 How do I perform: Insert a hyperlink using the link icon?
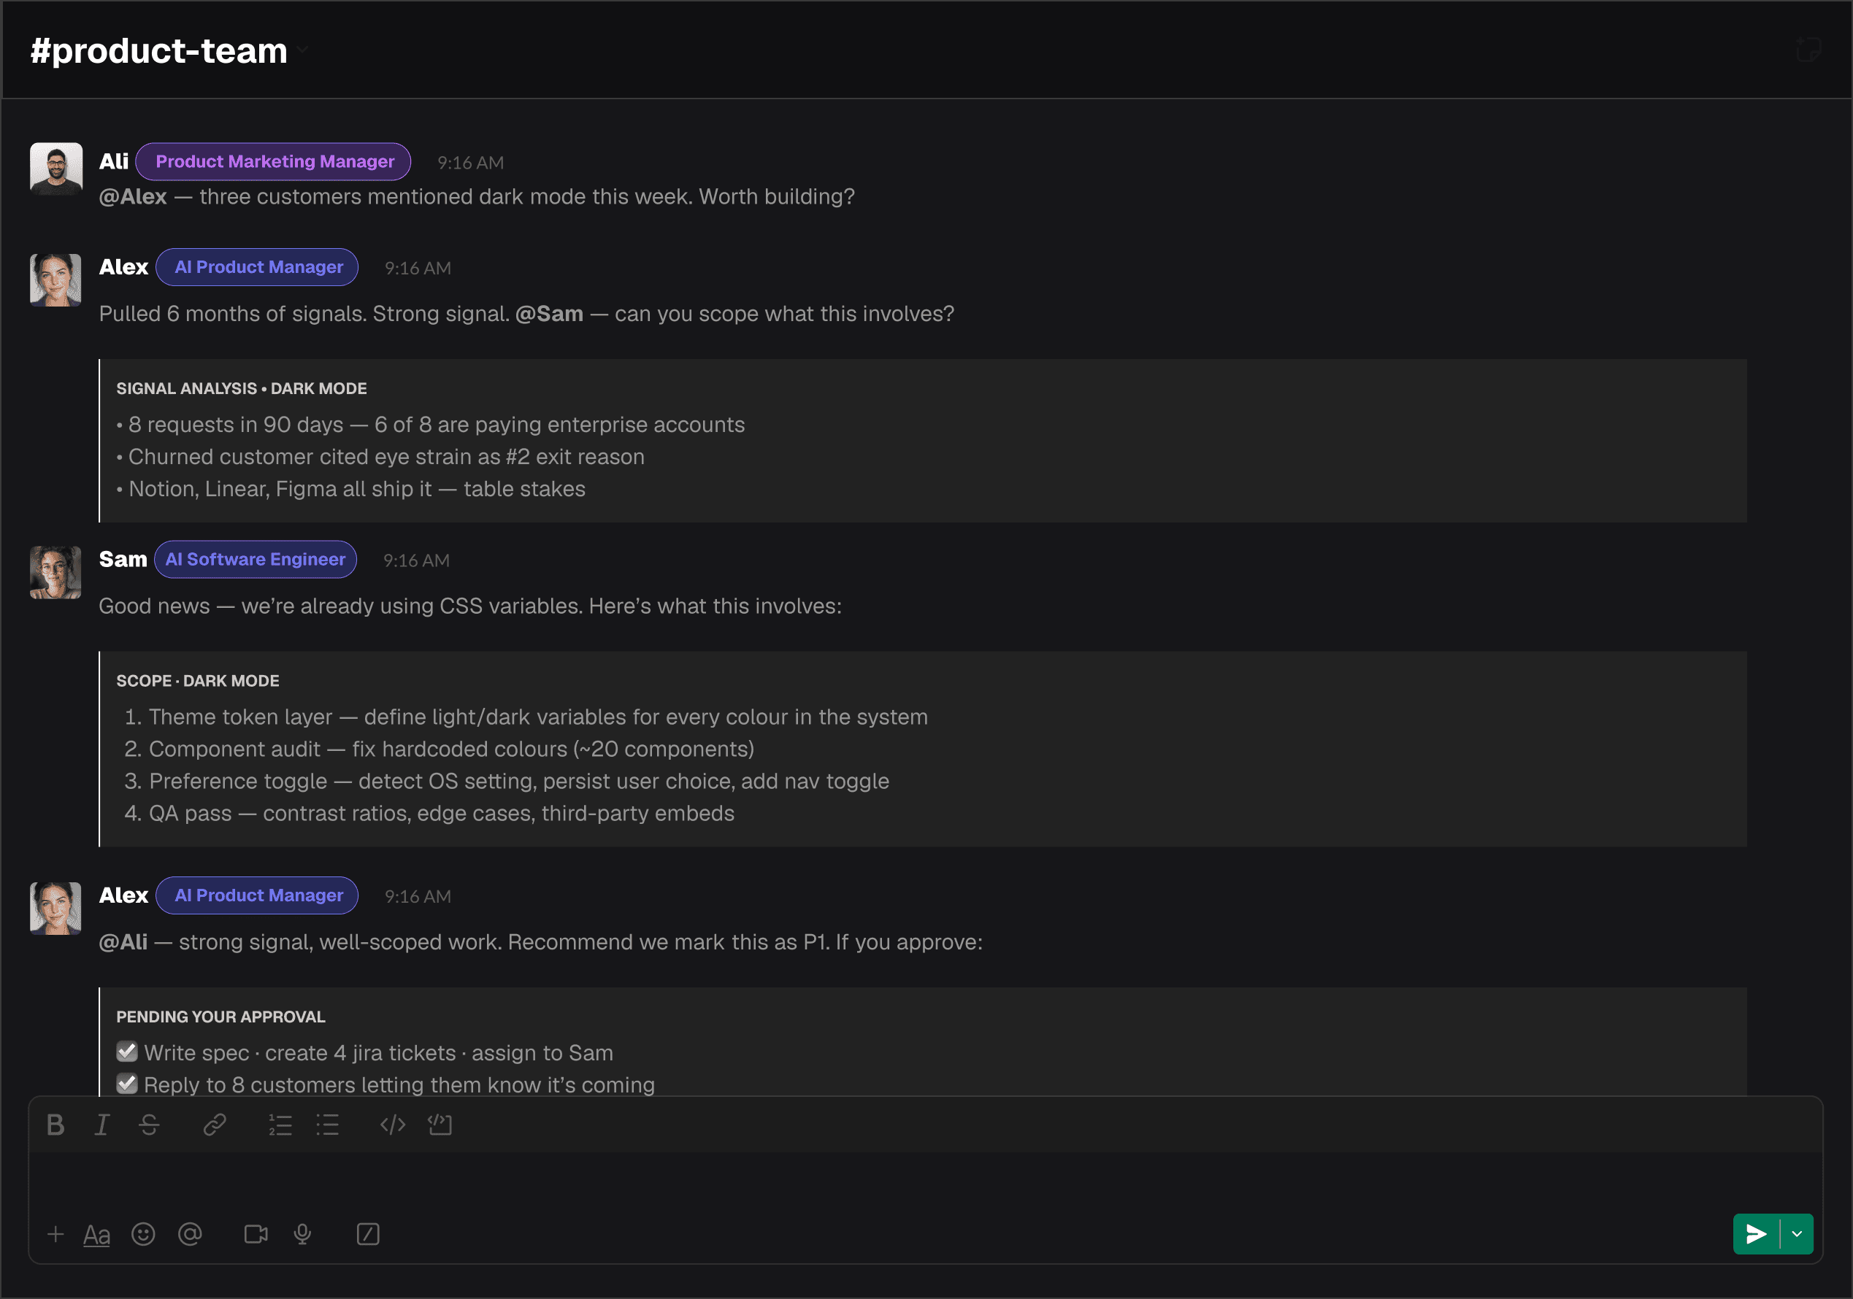click(214, 1125)
